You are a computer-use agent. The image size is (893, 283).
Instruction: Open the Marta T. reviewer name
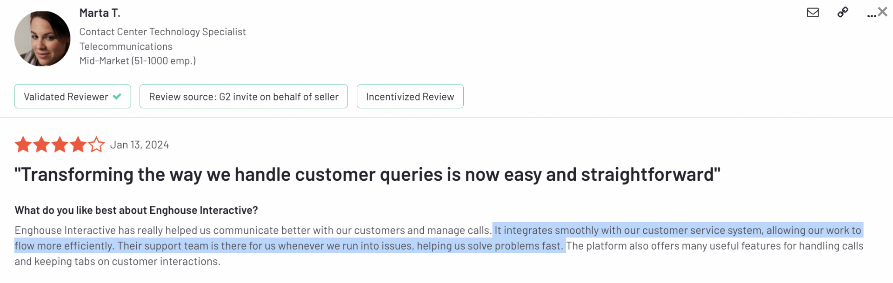100,13
